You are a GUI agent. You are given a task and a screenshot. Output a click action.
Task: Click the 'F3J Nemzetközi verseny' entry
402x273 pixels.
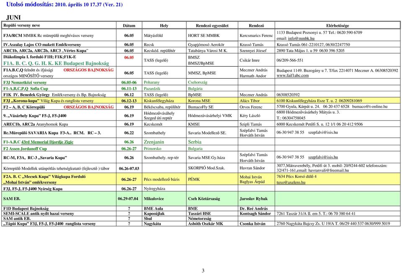25,82
